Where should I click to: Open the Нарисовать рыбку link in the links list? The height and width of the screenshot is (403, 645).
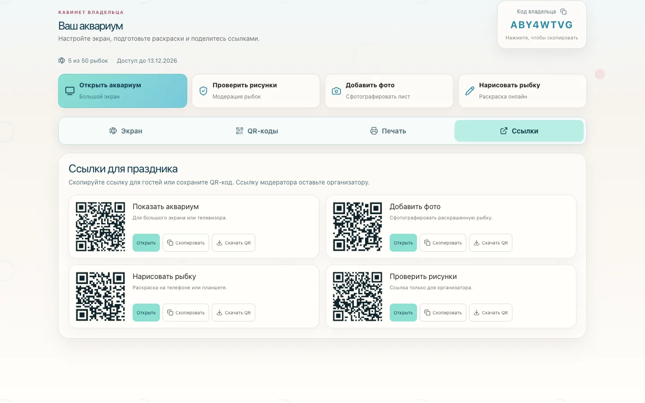(x=146, y=313)
